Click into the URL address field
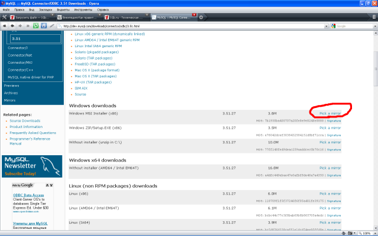Viewport: 378px width, 236px height. click(189, 26)
